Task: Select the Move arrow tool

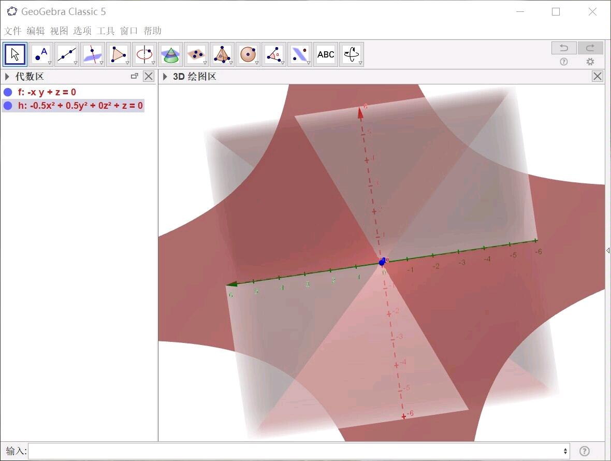Action: click(15, 54)
